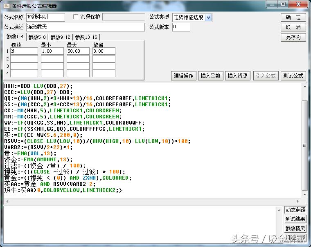Open the 参数13-16 tab

tap(86, 37)
